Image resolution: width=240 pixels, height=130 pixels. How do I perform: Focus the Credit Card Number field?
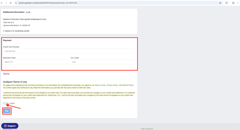coord(69,51)
